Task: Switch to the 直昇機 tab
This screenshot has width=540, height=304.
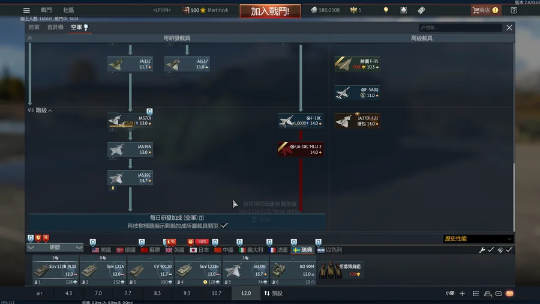Action: click(55, 27)
